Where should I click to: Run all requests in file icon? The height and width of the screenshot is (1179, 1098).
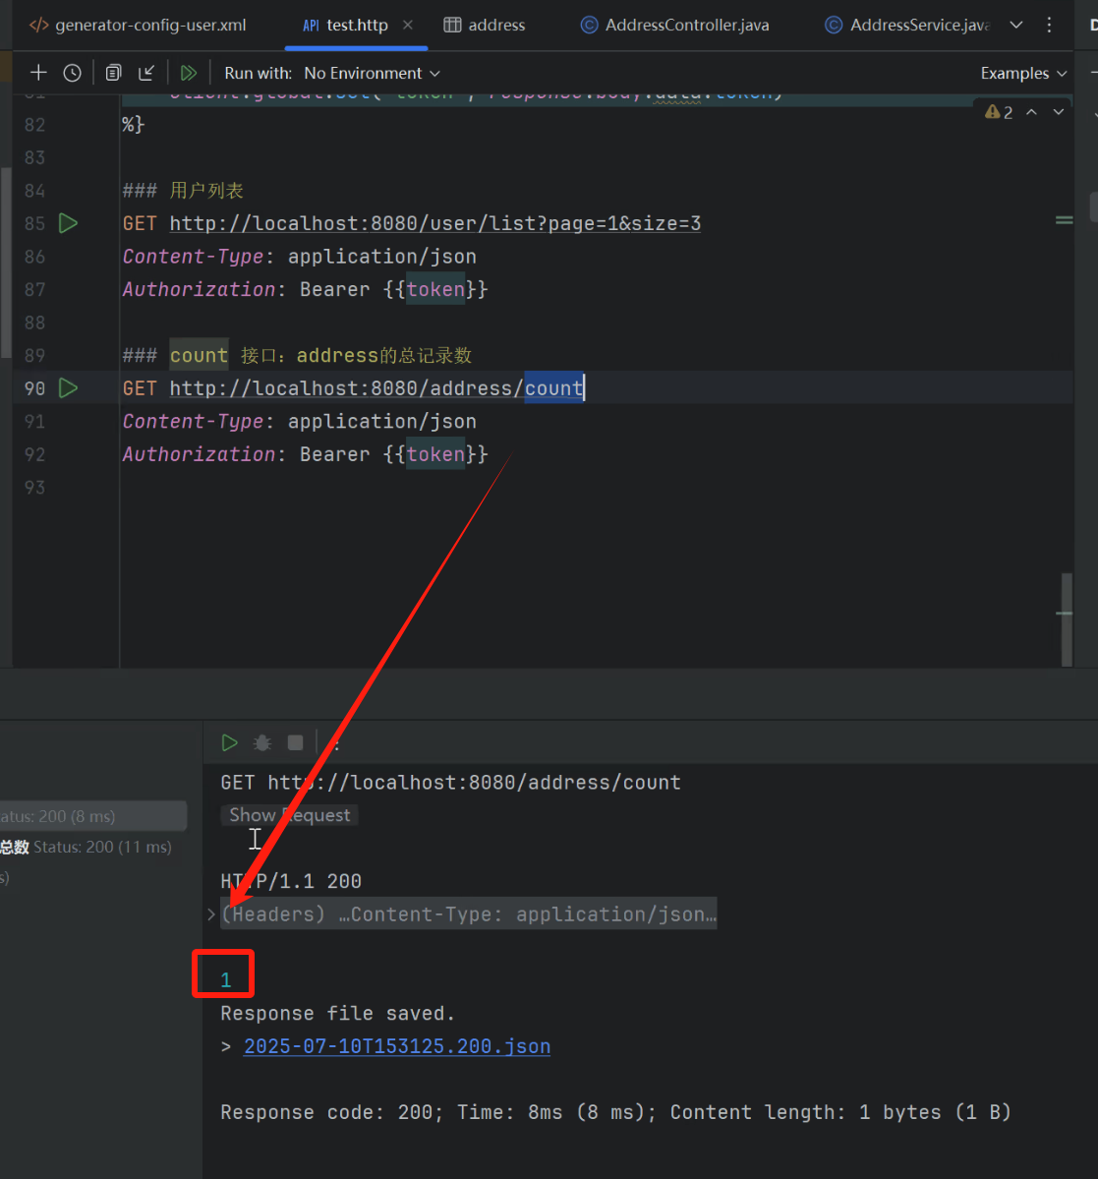(x=188, y=73)
